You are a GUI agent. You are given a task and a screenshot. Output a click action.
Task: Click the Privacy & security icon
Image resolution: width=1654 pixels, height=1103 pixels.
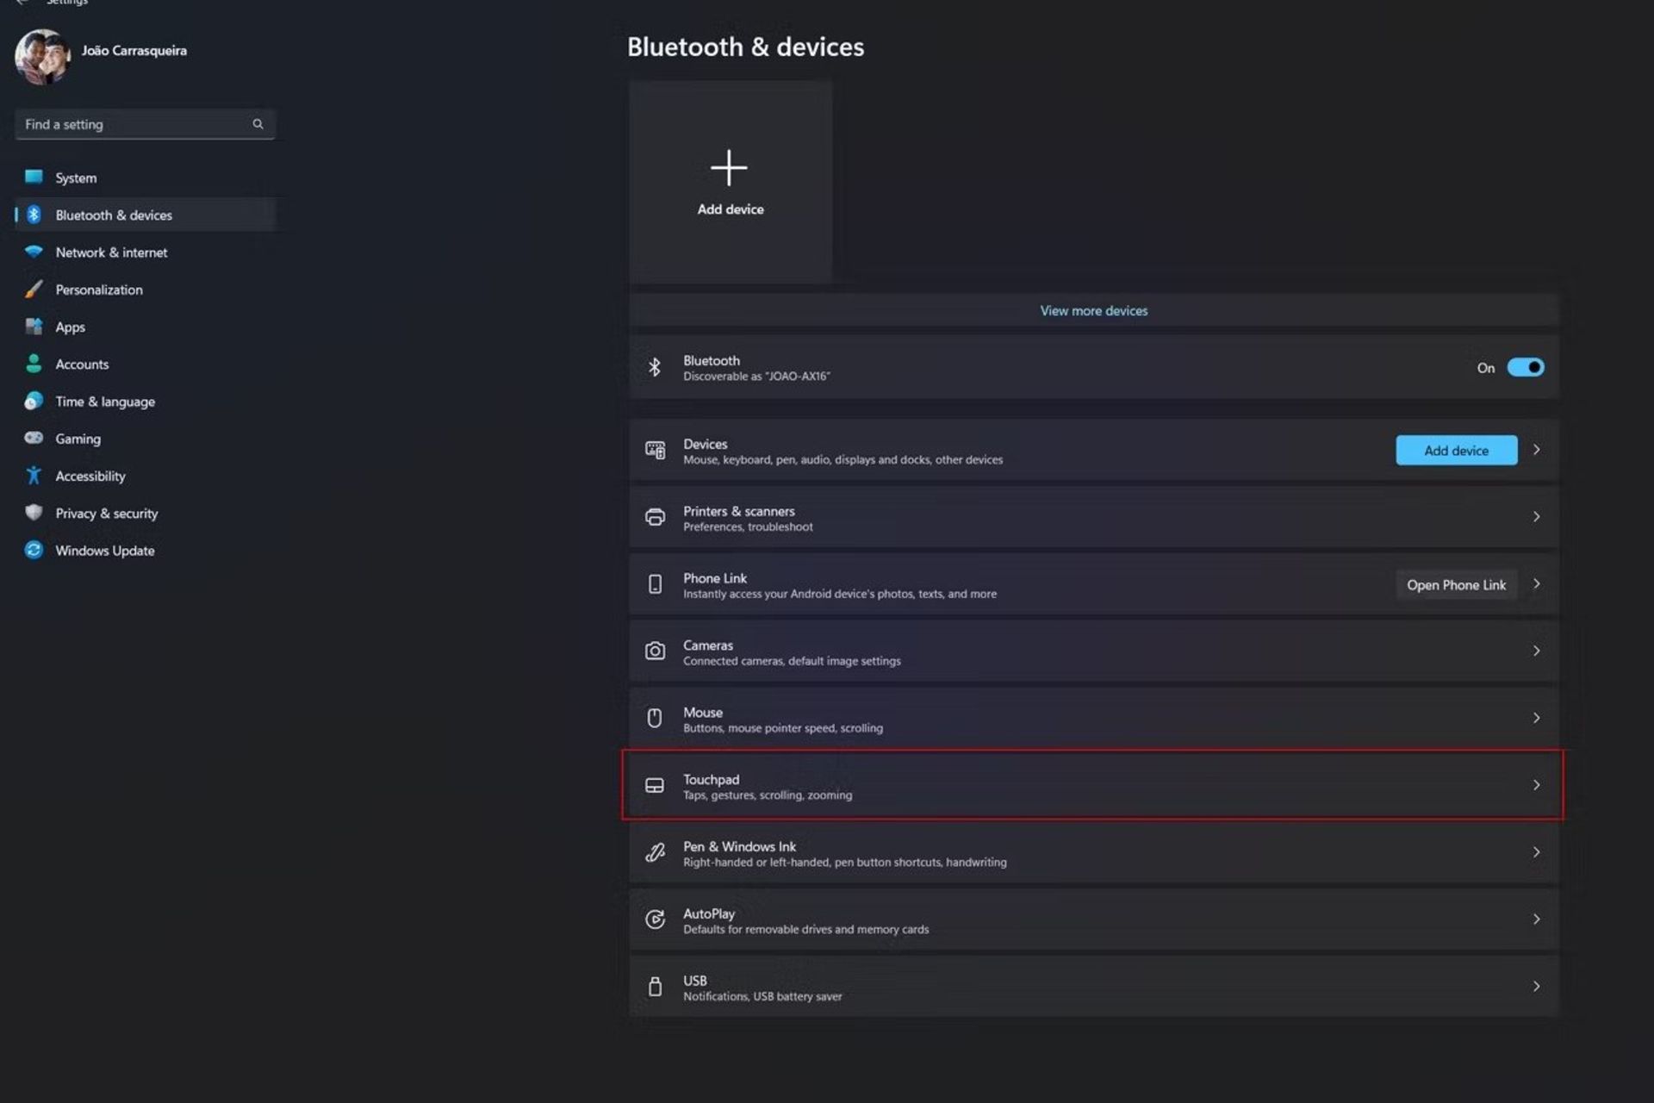(32, 512)
